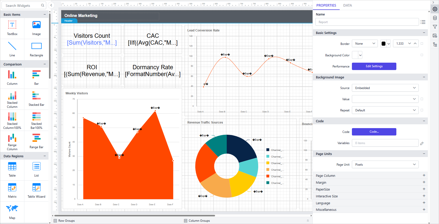Choose the Stacked Bar100% widget

coord(36,120)
